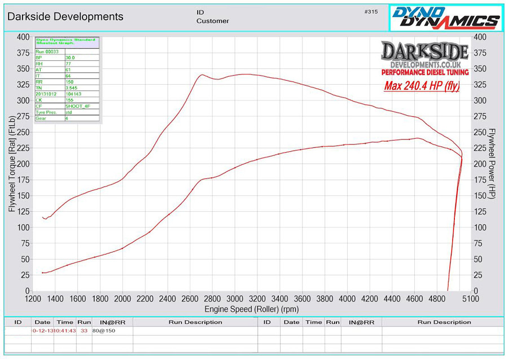
Task: Click the Darkside Developments logo on the graph
Action: click(424, 58)
